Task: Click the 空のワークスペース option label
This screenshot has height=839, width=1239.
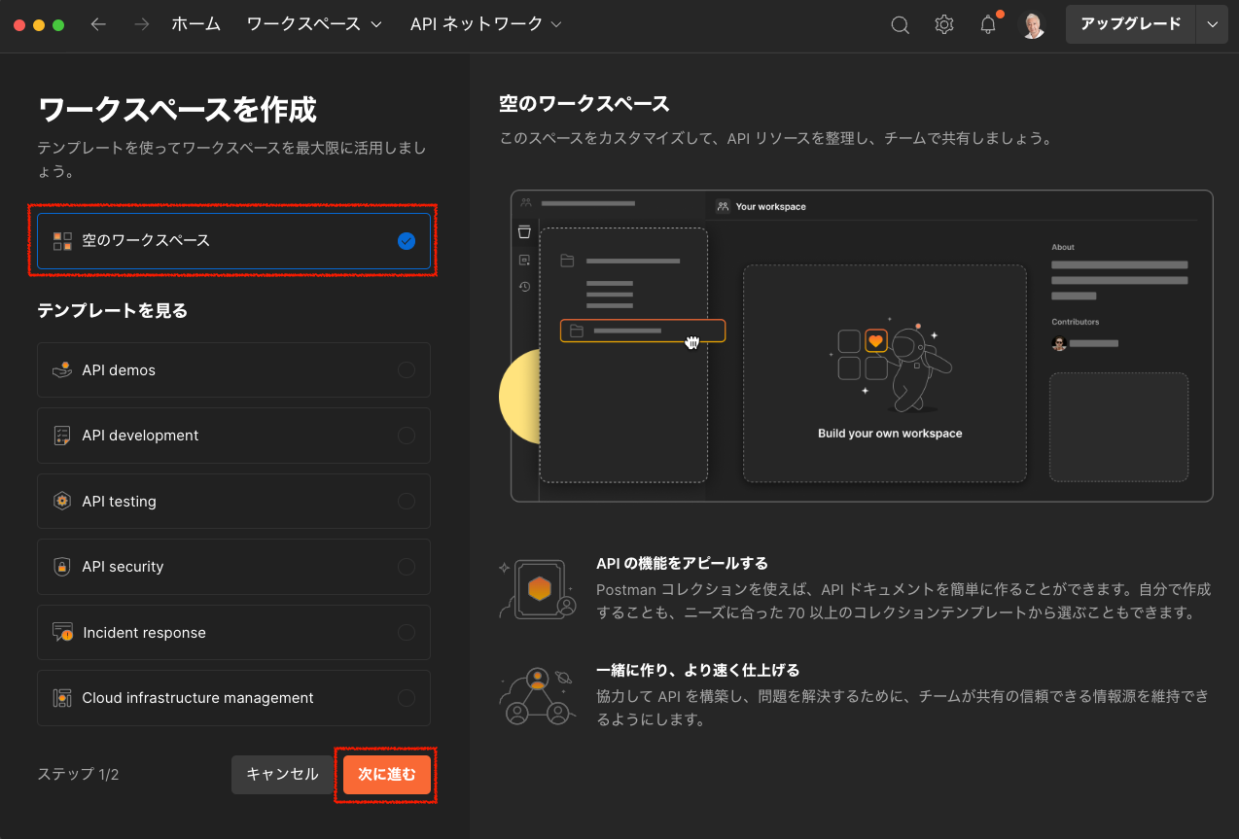Action: coord(146,240)
